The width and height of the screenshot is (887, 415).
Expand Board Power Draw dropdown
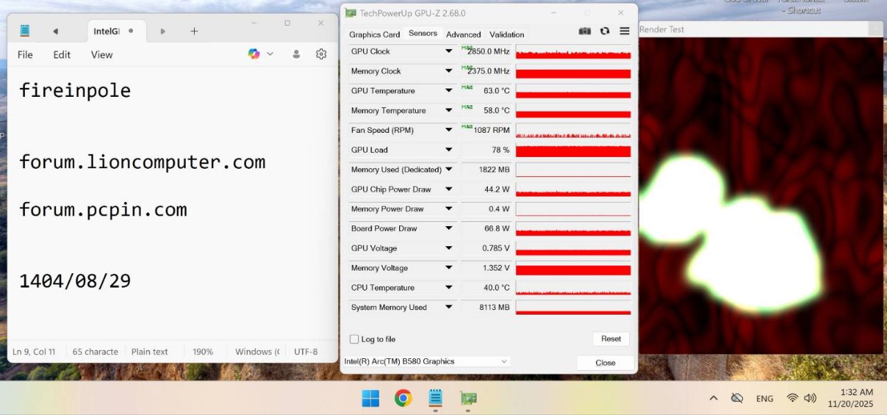point(449,229)
